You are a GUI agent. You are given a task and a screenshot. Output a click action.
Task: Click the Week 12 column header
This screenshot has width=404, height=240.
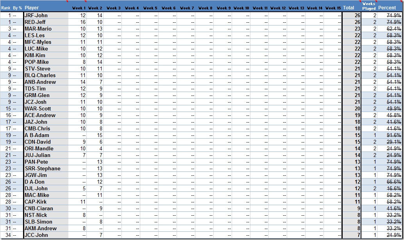(x=278, y=8)
